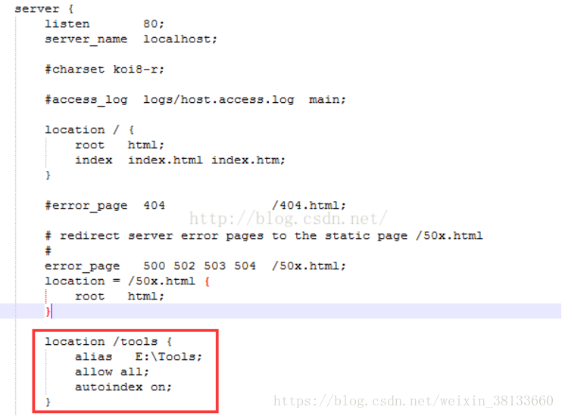Click 'index.htm;' in the index directive
562x416 pixels.
248,160
